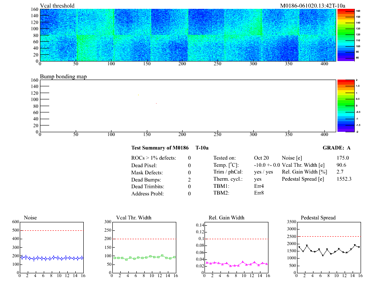The height and width of the screenshot is (283, 377).
Task: Select the GRADE: A label
Action: click(336, 148)
